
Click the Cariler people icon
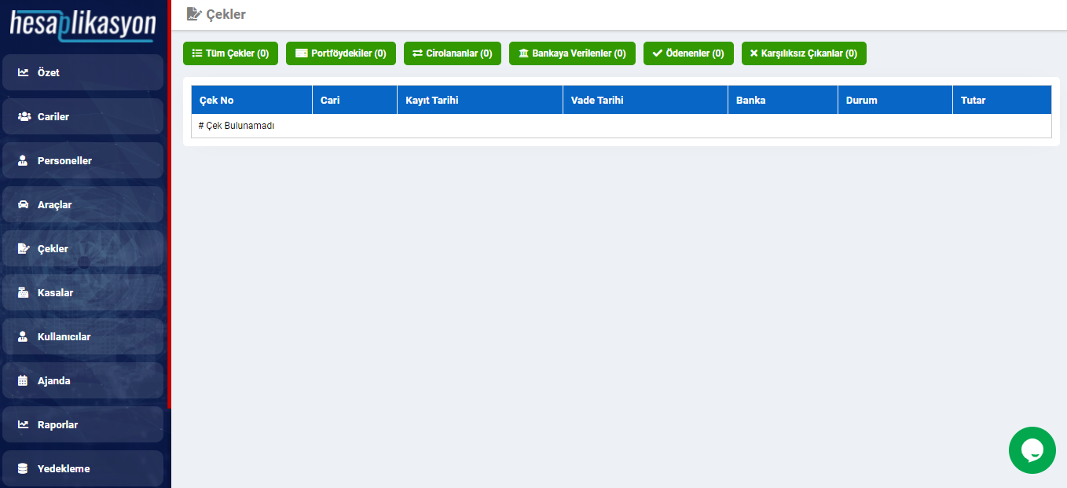point(23,116)
